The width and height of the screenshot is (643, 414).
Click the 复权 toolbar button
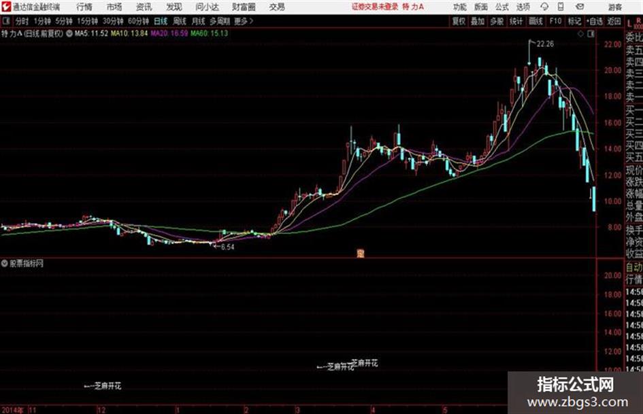pos(459,21)
